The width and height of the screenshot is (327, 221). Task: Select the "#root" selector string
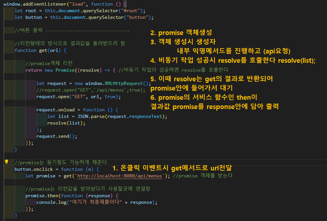click(130, 11)
